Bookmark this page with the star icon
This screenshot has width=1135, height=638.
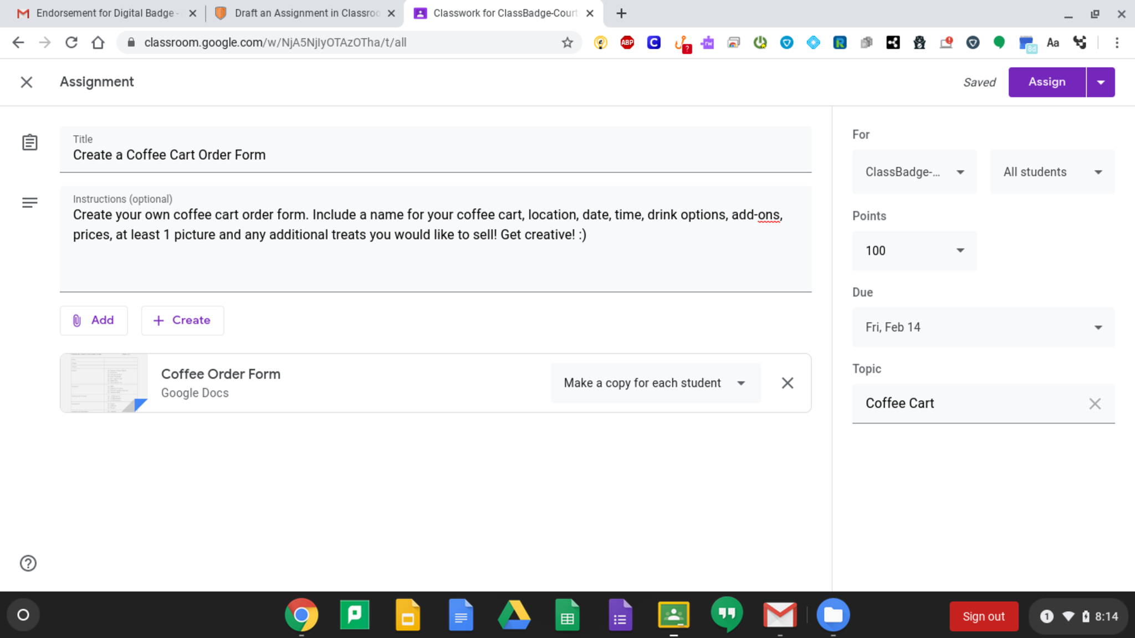[567, 43]
